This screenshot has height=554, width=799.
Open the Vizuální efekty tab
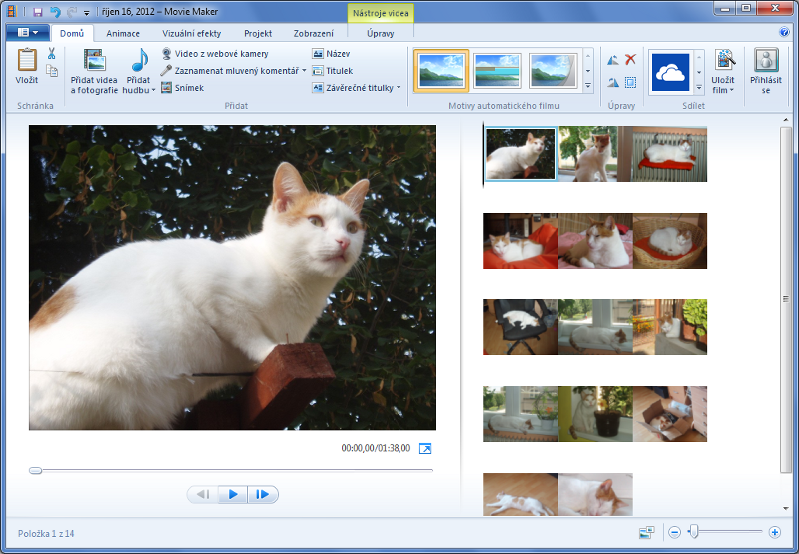(x=192, y=33)
